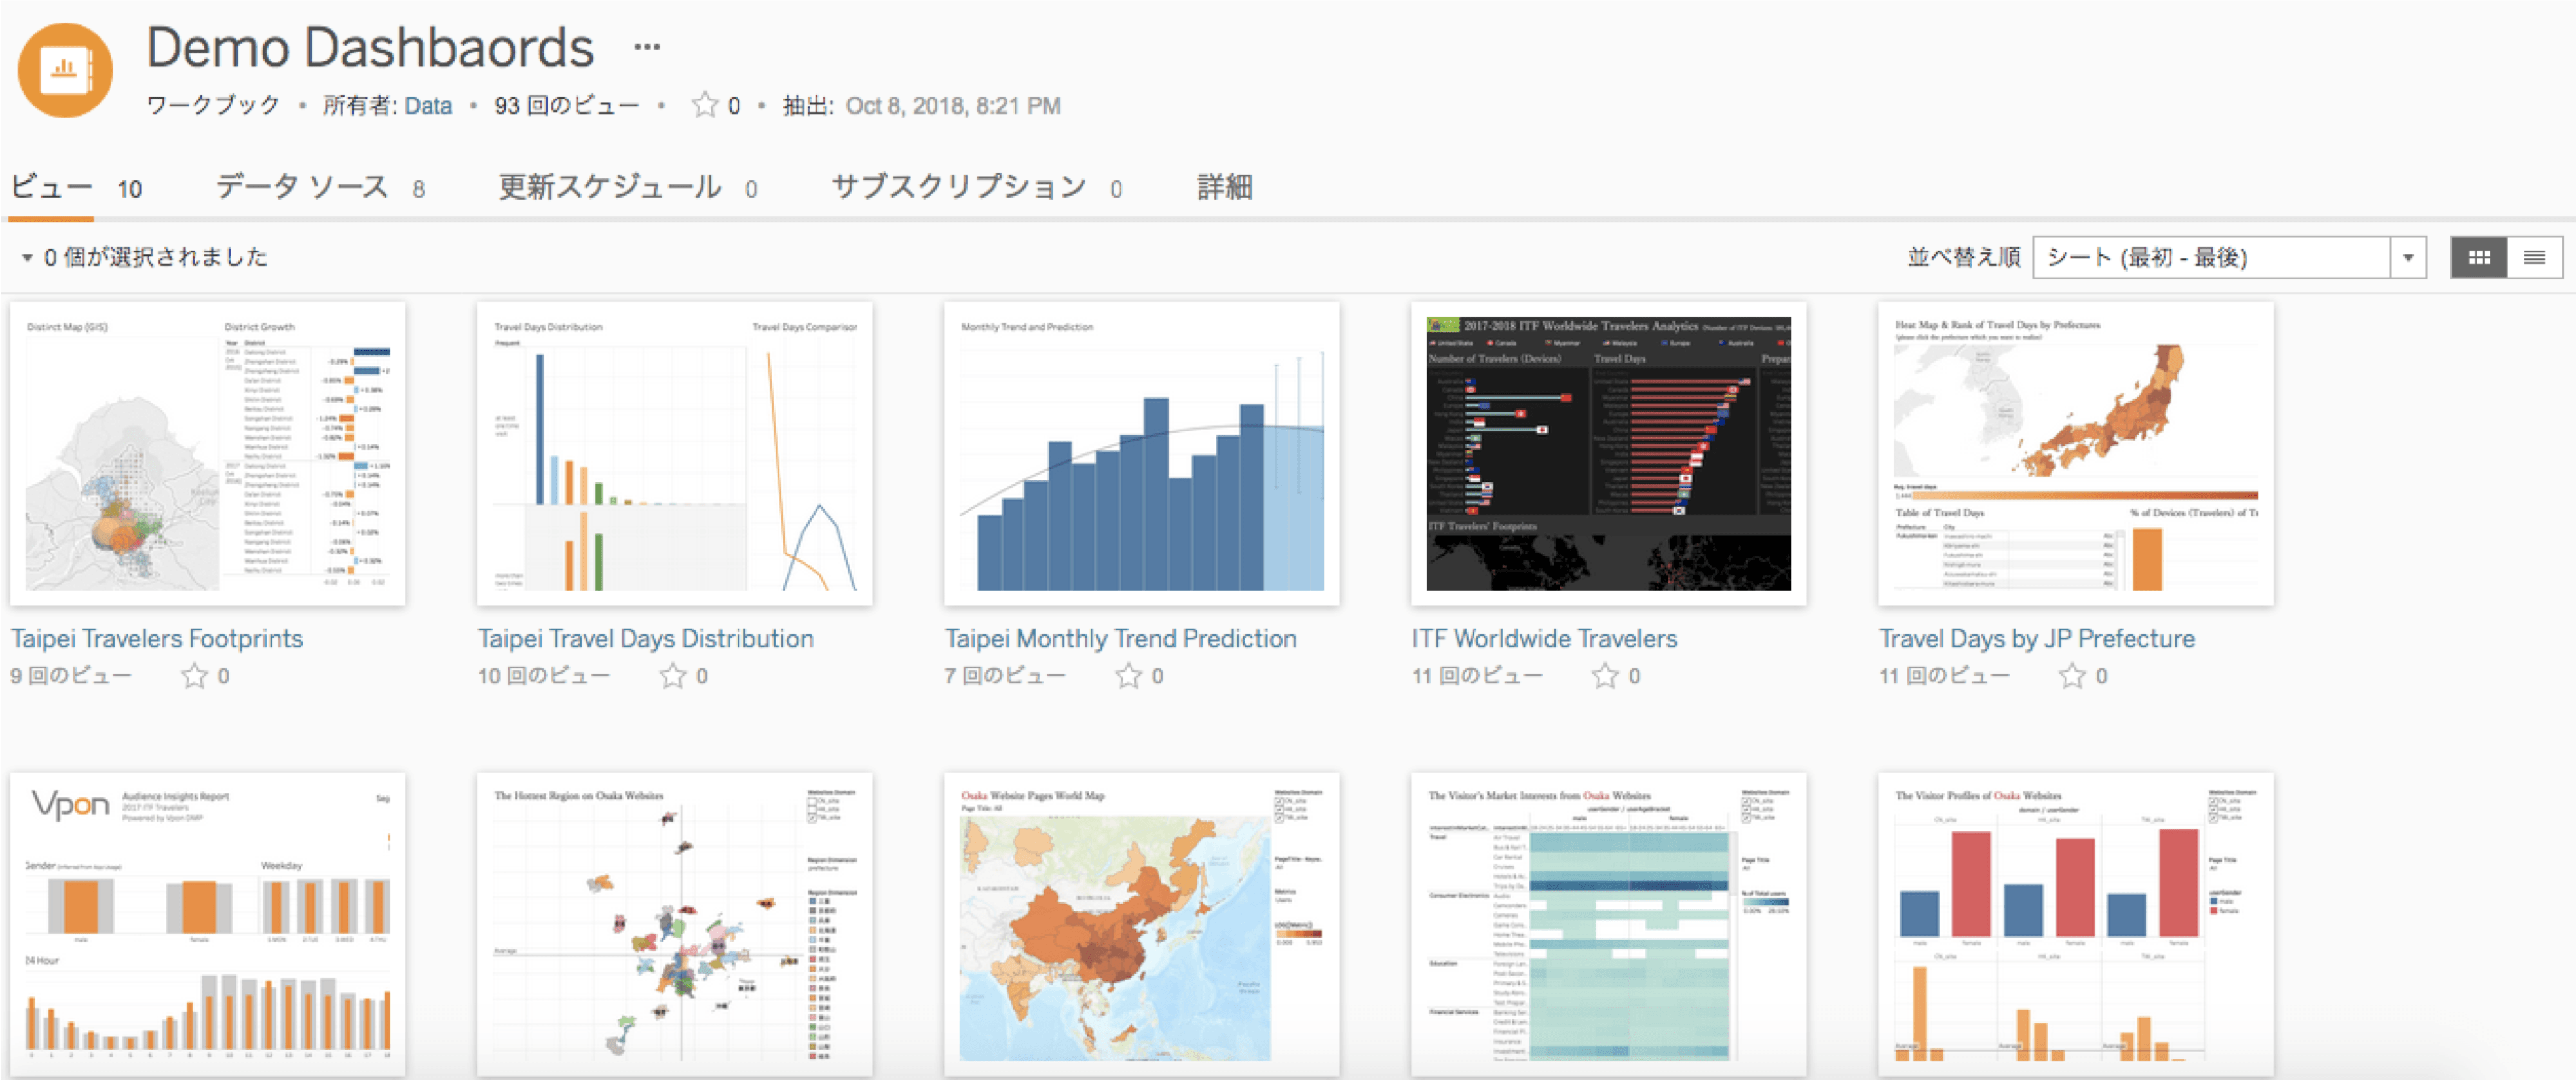The height and width of the screenshot is (1080, 2576).
Task: Open the Osaka Website Pages World Map thumbnail
Action: click(x=1141, y=924)
